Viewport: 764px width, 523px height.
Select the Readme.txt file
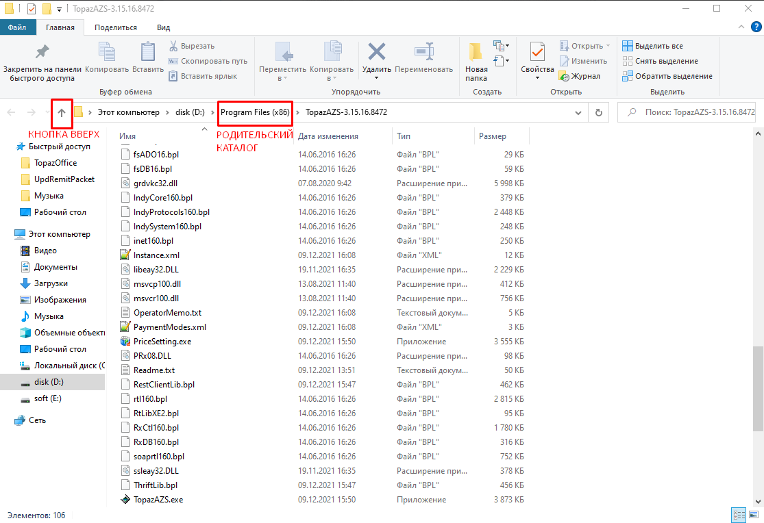click(x=154, y=370)
